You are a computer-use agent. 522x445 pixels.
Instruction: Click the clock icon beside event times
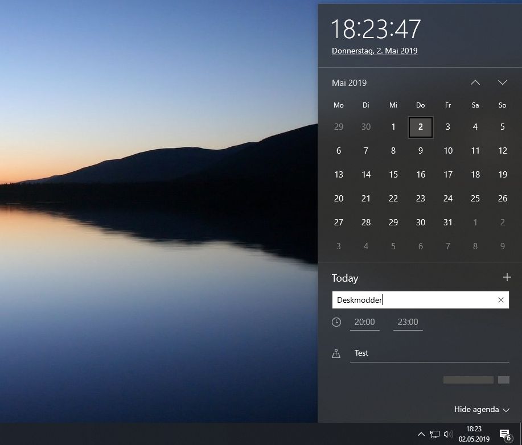click(x=336, y=322)
